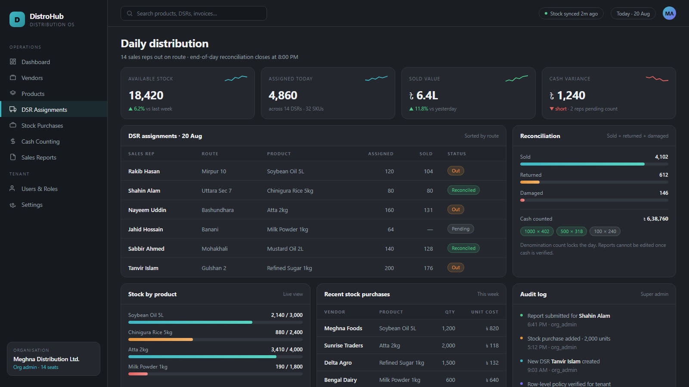Click the Stock synced status pill

coord(571,13)
